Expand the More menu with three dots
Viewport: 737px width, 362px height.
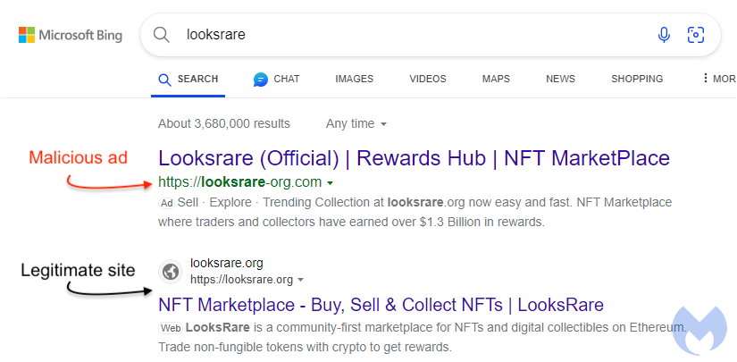(718, 79)
